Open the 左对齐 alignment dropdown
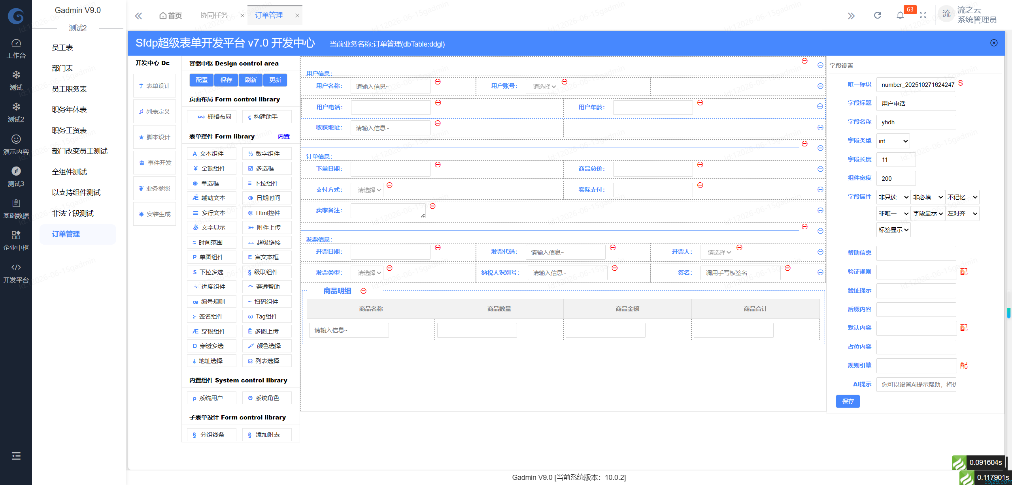The width and height of the screenshot is (1012, 485). pos(962,213)
